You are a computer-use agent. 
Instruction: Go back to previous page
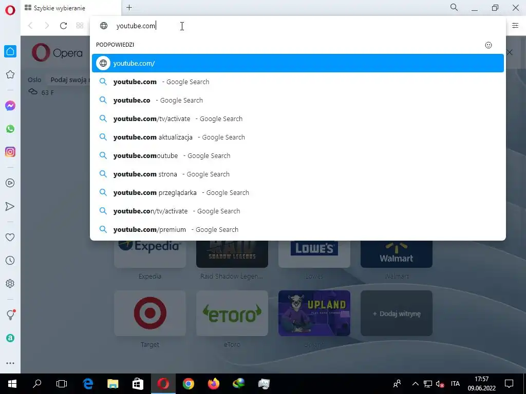(x=30, y=26)
